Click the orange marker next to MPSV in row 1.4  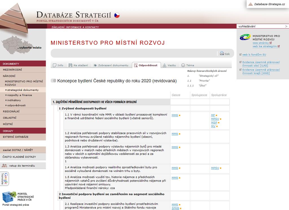pyautogui.click(x=220, y=168)
